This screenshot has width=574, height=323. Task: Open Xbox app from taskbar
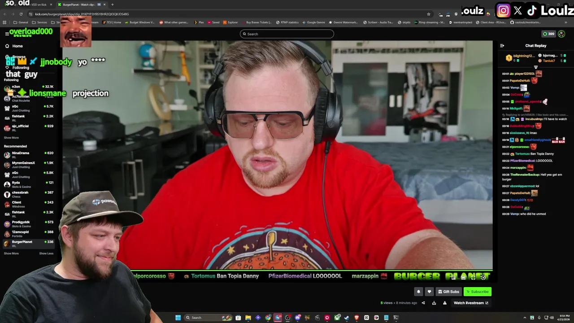coord(337,318)
